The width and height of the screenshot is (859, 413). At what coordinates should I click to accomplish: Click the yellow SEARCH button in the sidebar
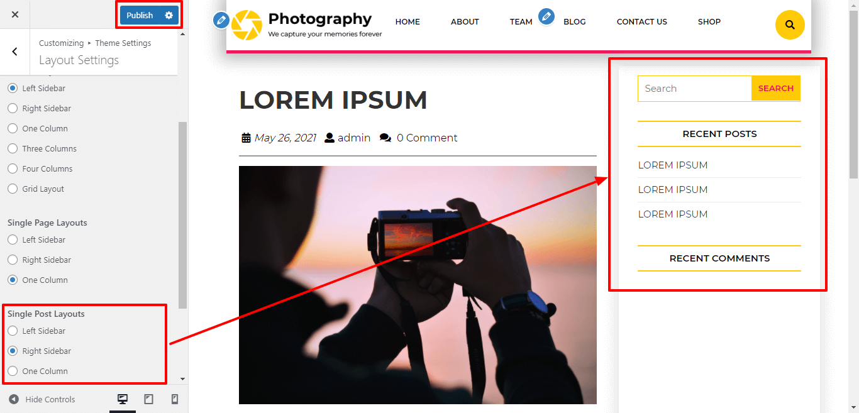point(775,89)
